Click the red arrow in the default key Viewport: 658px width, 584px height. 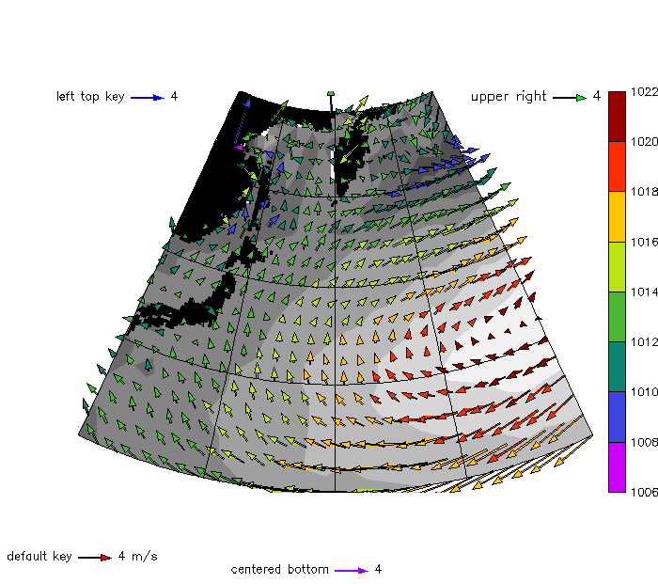click(x=95, y=557)
